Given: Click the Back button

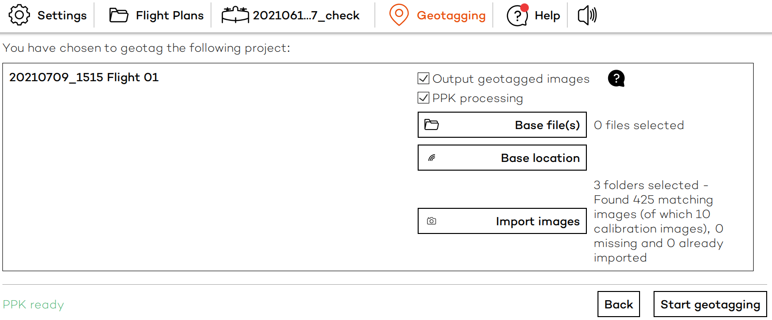Looking at the screenshot, I should tap(619, 304).
